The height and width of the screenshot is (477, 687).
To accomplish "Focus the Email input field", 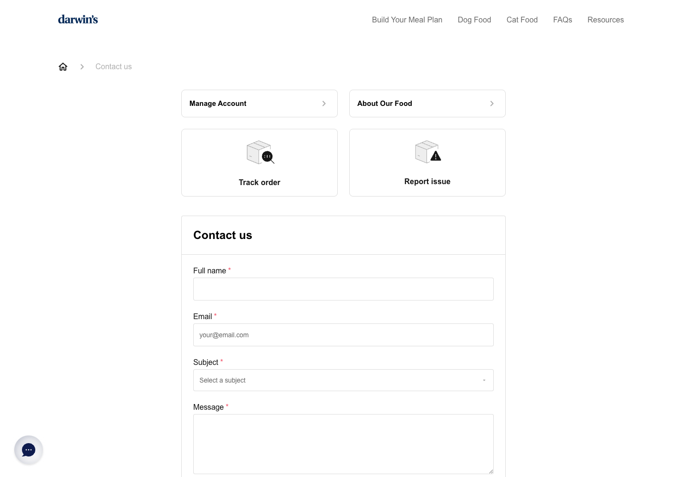I will 343,335.
